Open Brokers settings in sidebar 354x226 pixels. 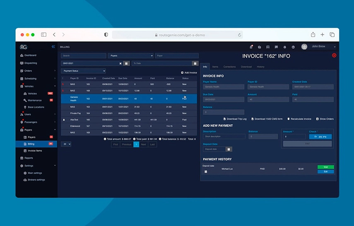click(34, 180)
